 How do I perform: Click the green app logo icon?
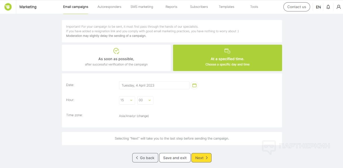(8, 7)
